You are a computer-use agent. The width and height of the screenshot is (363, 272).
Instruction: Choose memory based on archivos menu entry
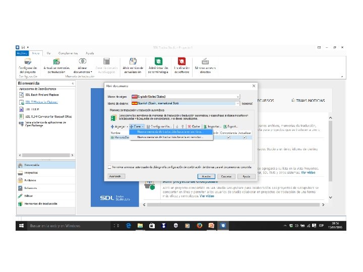pyautogui.click(x=171, y=132)
